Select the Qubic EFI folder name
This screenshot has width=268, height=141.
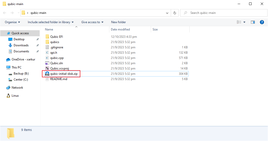(x=57, y=37)
